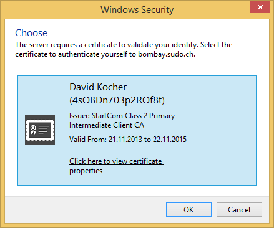Click the Issuer StartCom Class 2 line
This screenshot has width=274, height=228.
(x=122, y=116)
